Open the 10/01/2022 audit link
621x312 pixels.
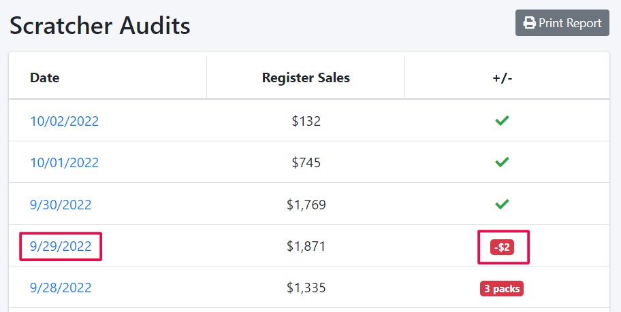65,162
